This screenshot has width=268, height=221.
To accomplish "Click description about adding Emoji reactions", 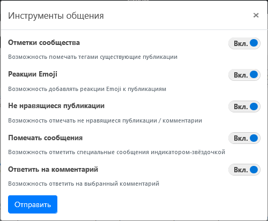I will pos(87,89).
